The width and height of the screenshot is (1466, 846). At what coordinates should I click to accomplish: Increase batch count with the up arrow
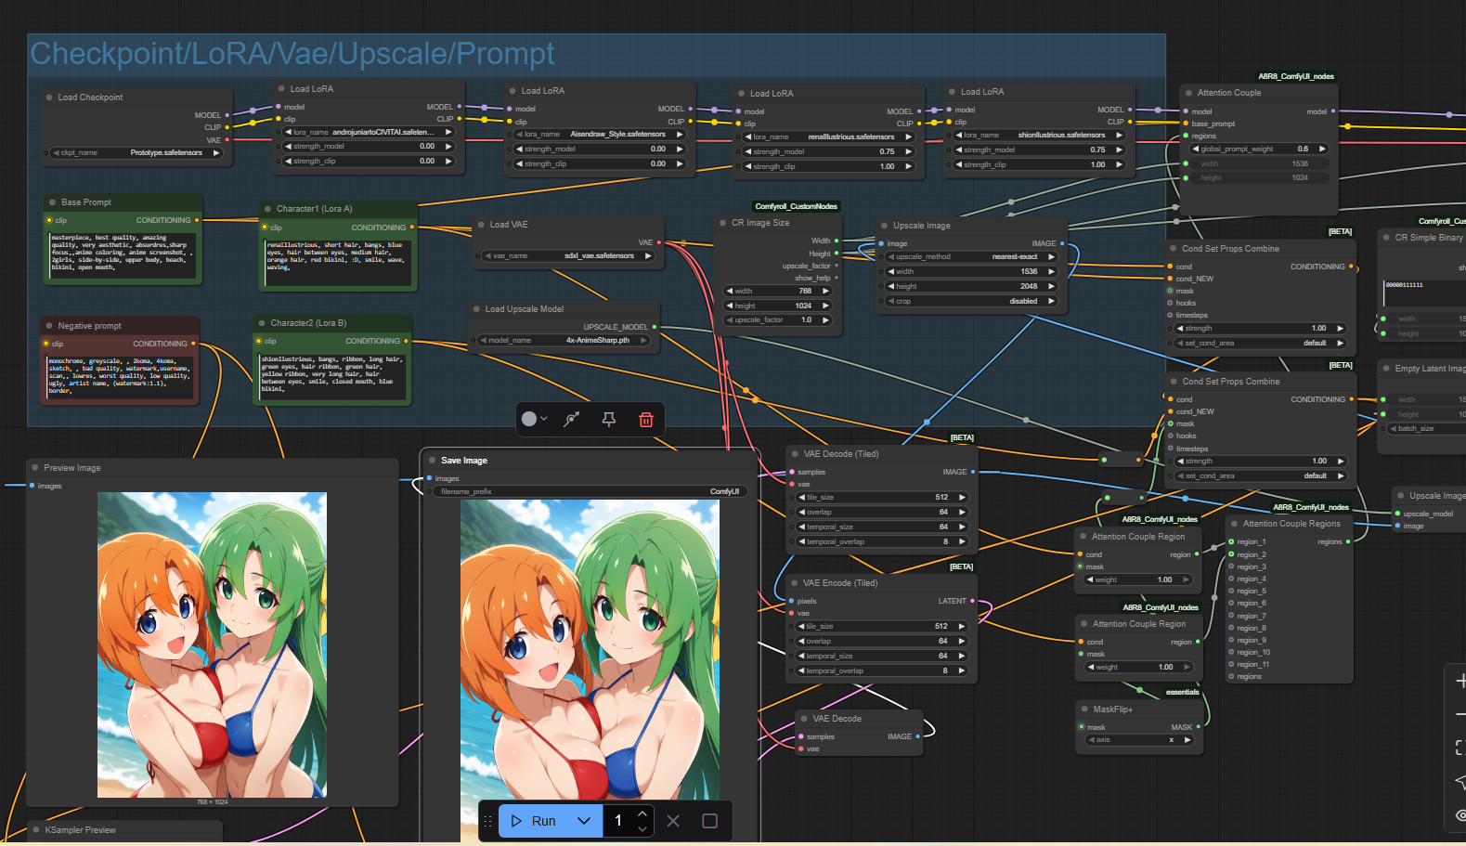pos(642,813)
